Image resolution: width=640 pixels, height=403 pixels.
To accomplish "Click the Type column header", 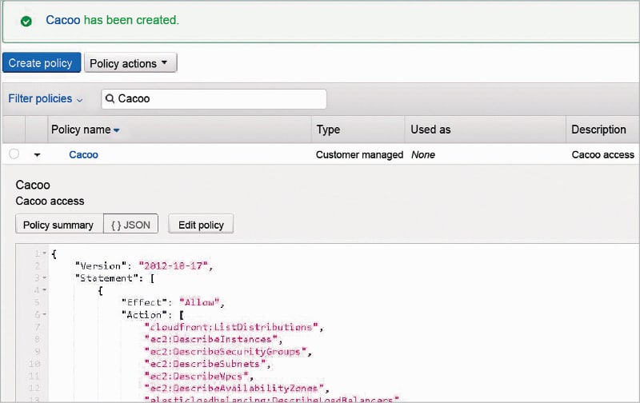I will tap(328, 130).
